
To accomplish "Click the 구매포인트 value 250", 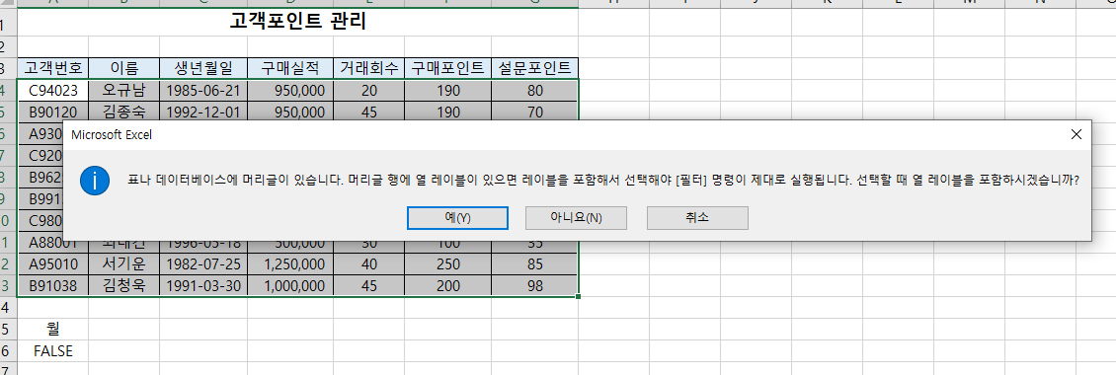I will pyautogui.click(x=447, y=264).
